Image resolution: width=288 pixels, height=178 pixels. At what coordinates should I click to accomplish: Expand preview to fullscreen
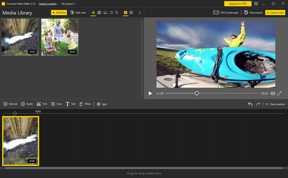point(279,93)
